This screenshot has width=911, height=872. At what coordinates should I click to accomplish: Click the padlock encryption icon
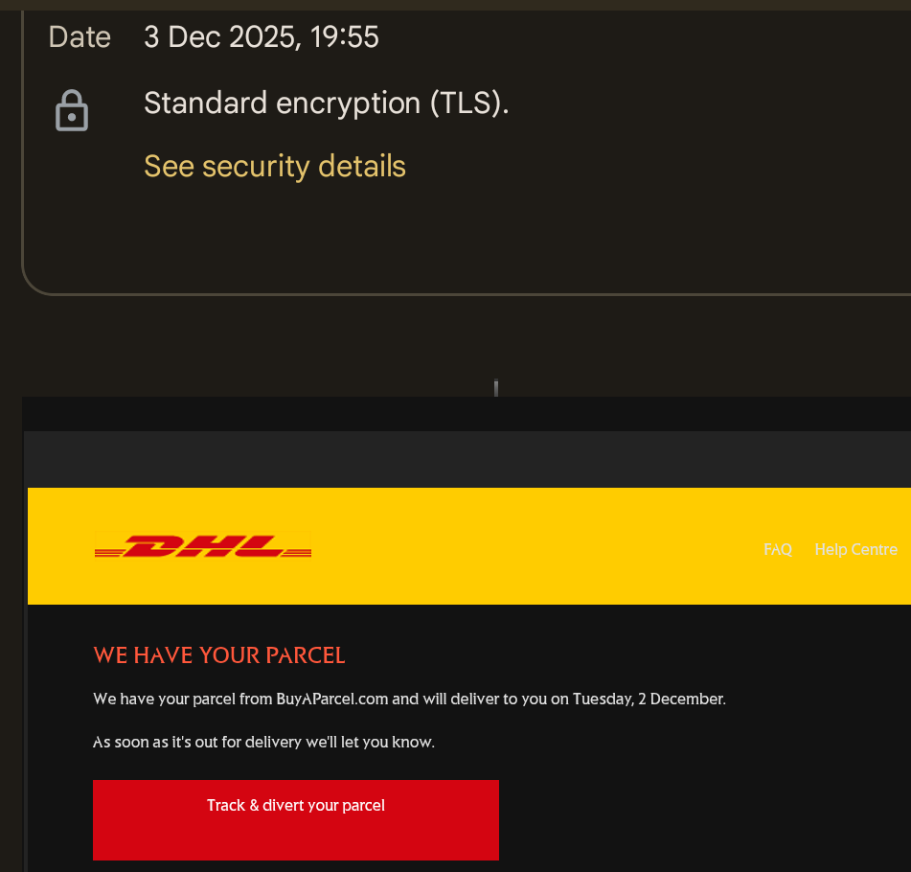(72, 110)
